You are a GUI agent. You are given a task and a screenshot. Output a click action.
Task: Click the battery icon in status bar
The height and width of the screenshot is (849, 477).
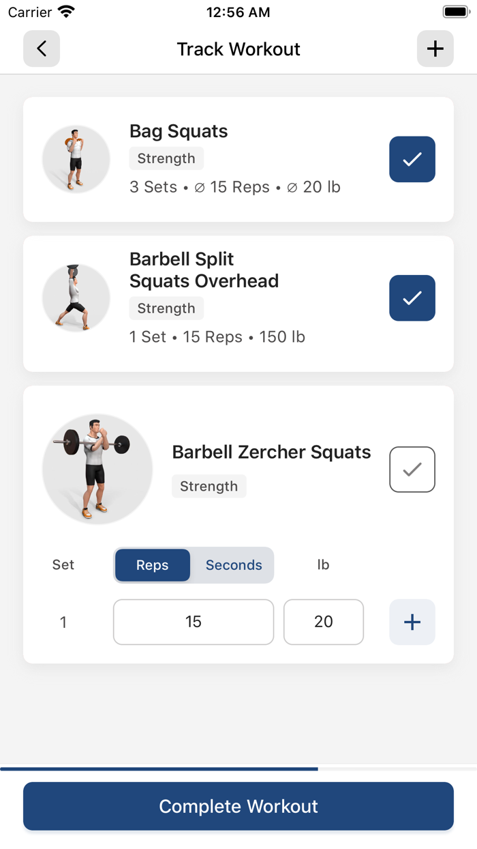[x=455, y=11]
